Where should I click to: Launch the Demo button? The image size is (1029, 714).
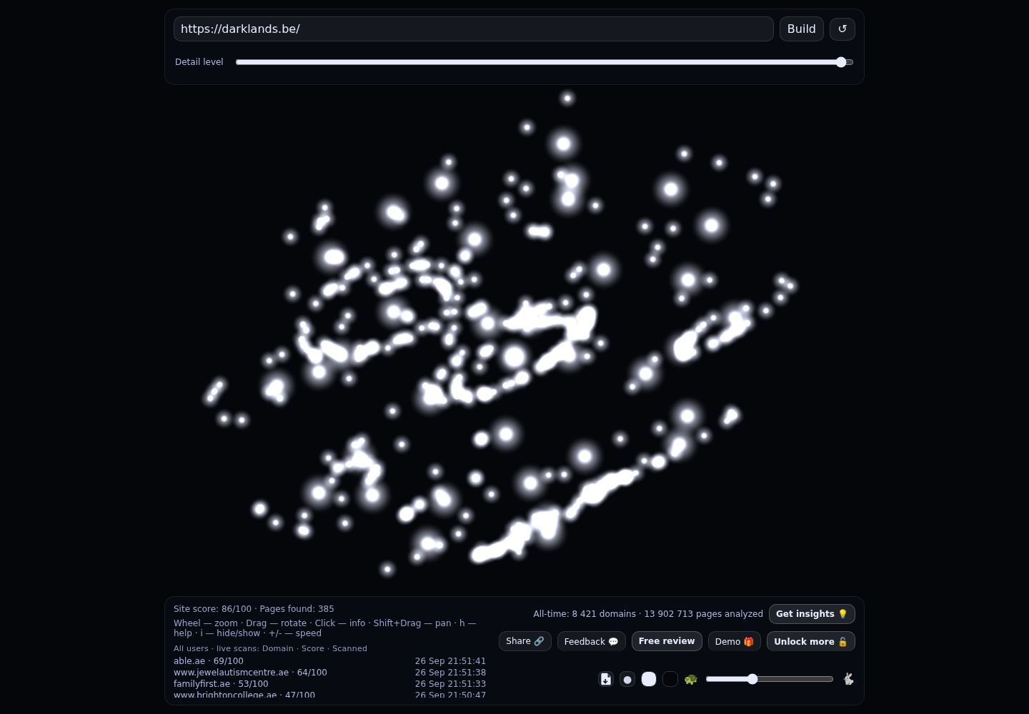tap(735, 641)
